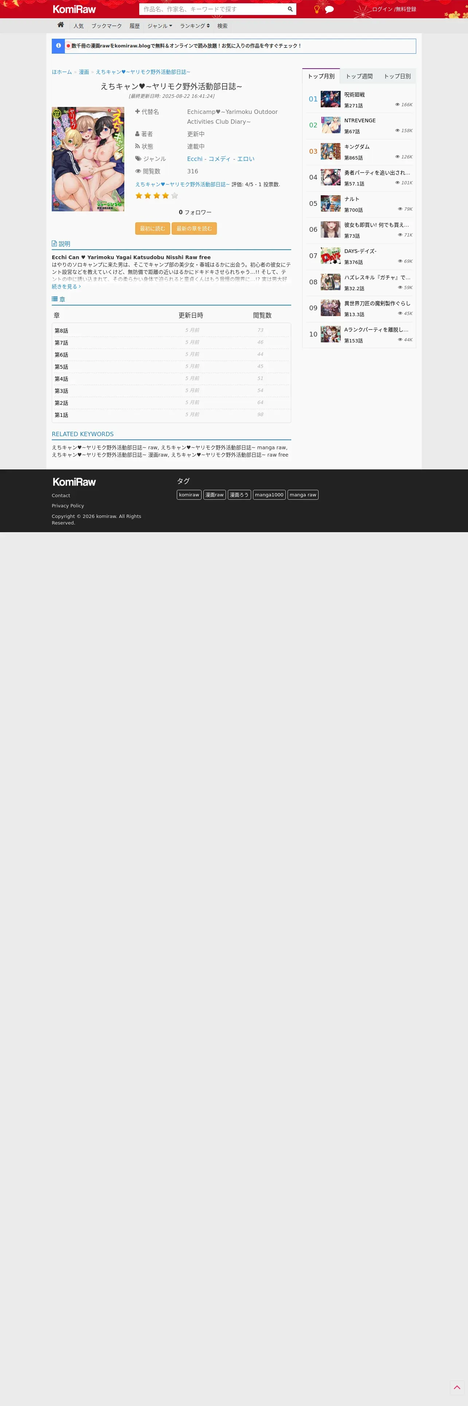Viewport: 468px width, 1406px height.
Task: Open the 呪術廻戦 thumbnail in ranking
Action: click(330, 99)
